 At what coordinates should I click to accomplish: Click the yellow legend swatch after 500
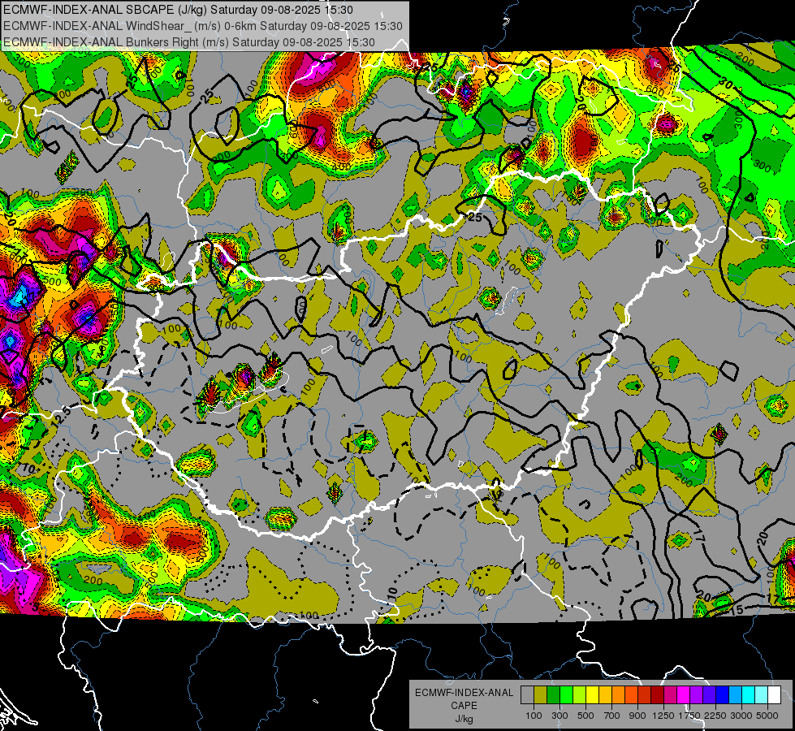tap(593, 695)
